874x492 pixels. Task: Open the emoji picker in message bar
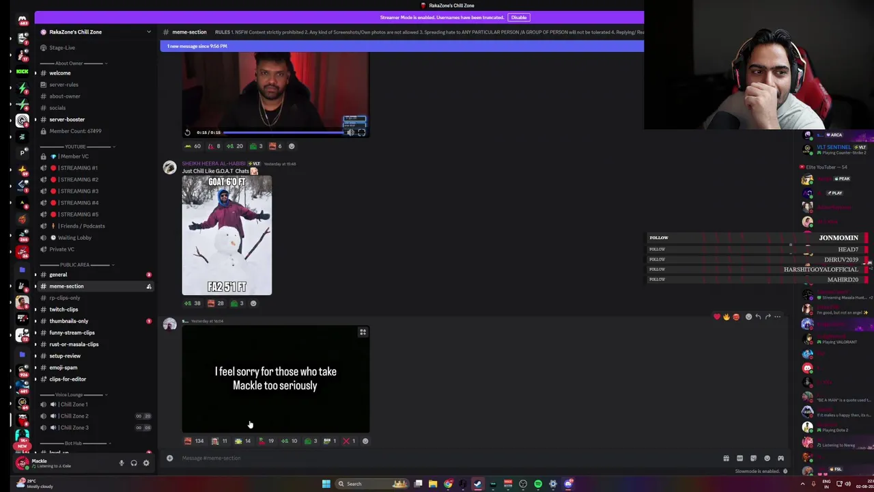(x=767, y=459)
